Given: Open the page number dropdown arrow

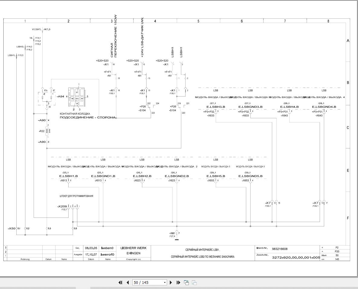Looking at the screenshot, I should [x=165, y=283].
